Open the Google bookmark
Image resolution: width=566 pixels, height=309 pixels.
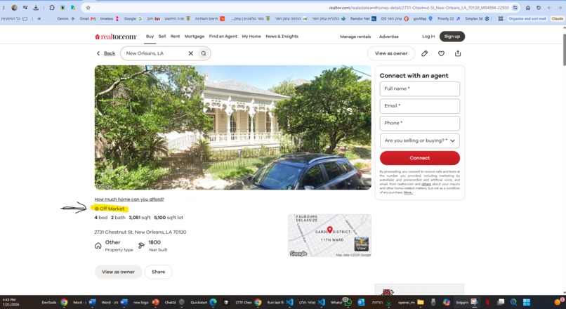tap(133, 18)
